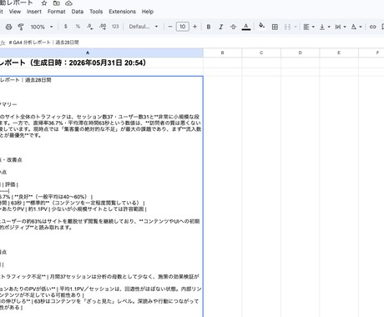The image size is (384, 317).
Task: Edit the font size field showing 10
Action: pos(183,27)
